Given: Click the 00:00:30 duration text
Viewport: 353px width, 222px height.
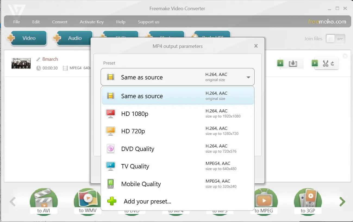Looking at the screenshot, I should point(50,68).
